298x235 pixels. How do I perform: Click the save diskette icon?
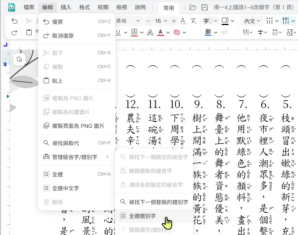click(205, 7)
